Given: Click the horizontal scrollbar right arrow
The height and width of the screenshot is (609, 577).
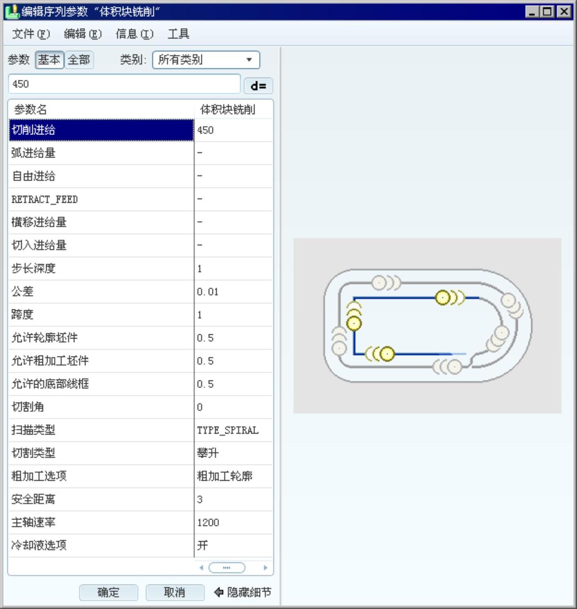Looking at the screenshot, I should click(x=266, y=568).
